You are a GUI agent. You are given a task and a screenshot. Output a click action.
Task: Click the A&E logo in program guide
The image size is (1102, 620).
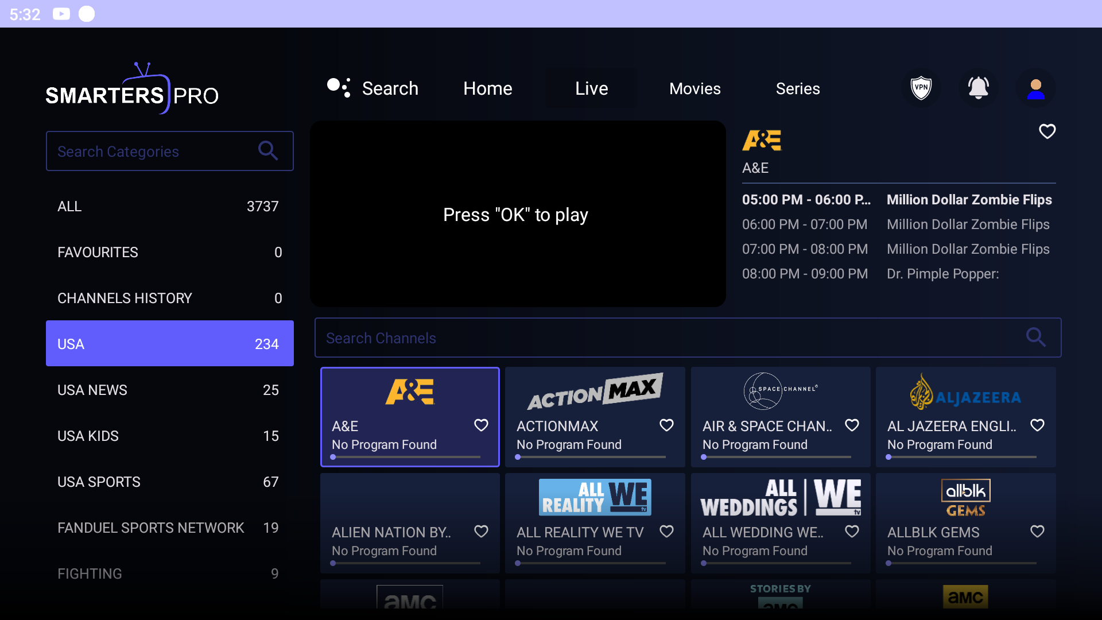pyautogui.click(x=762, y=140)
